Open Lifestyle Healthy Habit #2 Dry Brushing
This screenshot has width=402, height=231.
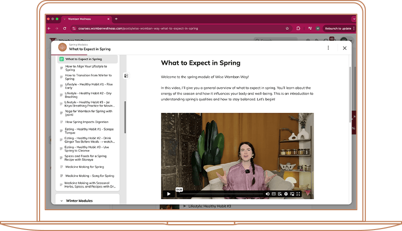tap(88, 95)
